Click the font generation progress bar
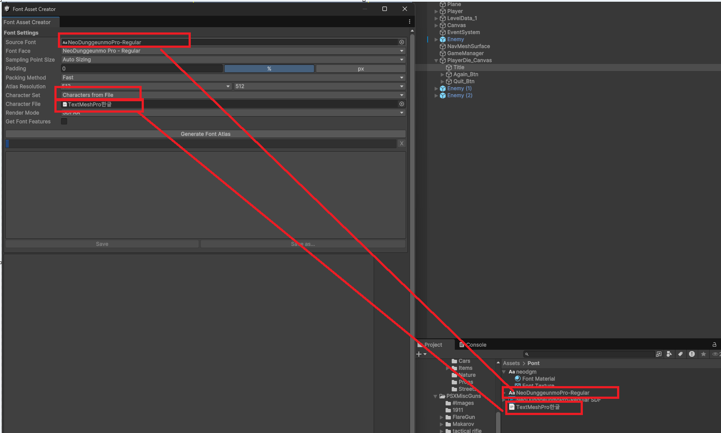The image size is (721, 433). coord(201,144)
